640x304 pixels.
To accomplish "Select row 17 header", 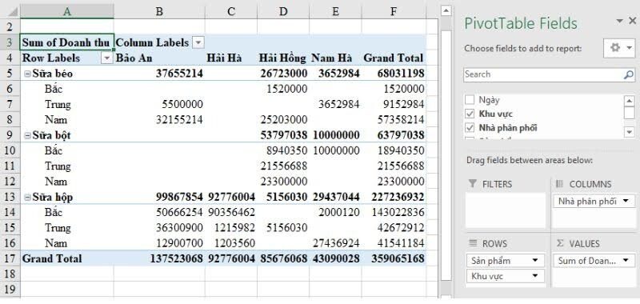I will pos(10,258).
